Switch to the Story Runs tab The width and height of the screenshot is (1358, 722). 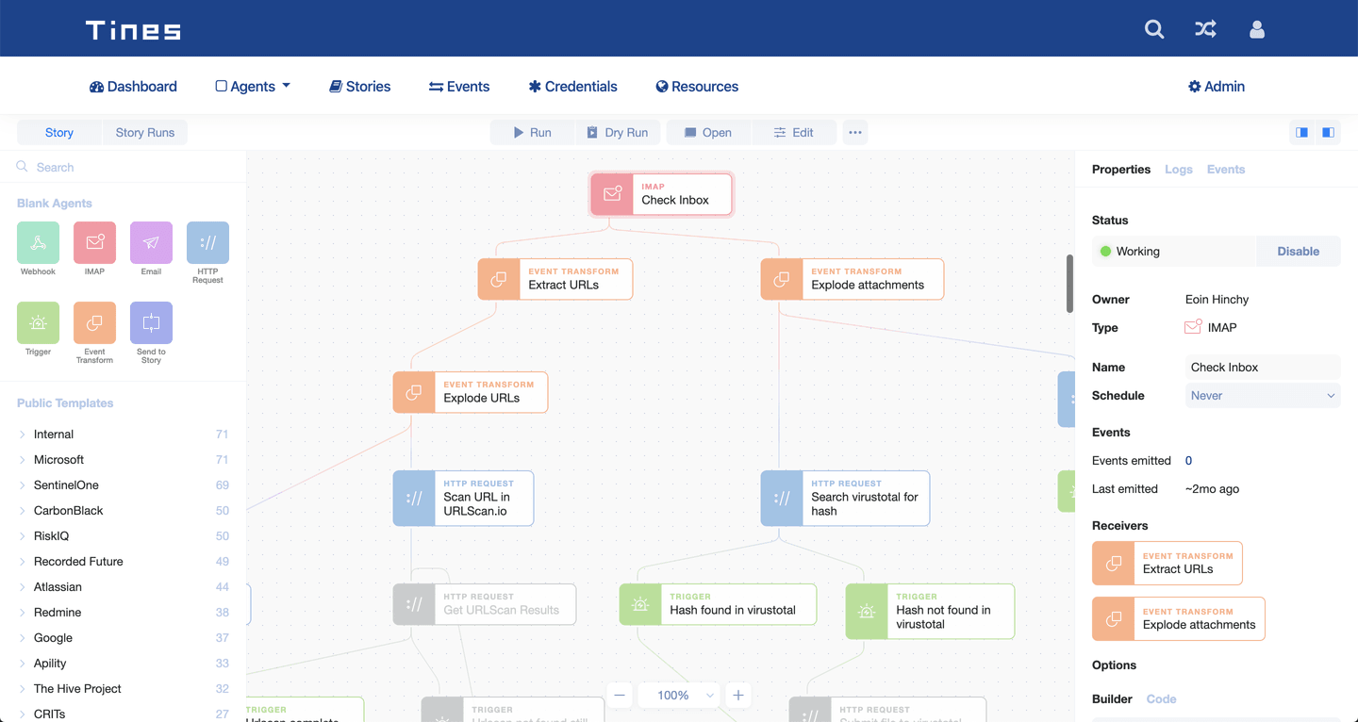[x=145, y=133]
